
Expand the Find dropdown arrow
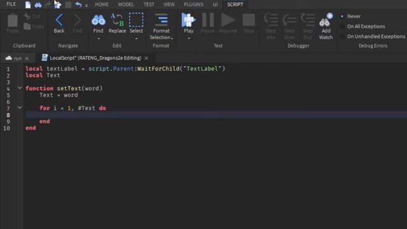[99, 39]
